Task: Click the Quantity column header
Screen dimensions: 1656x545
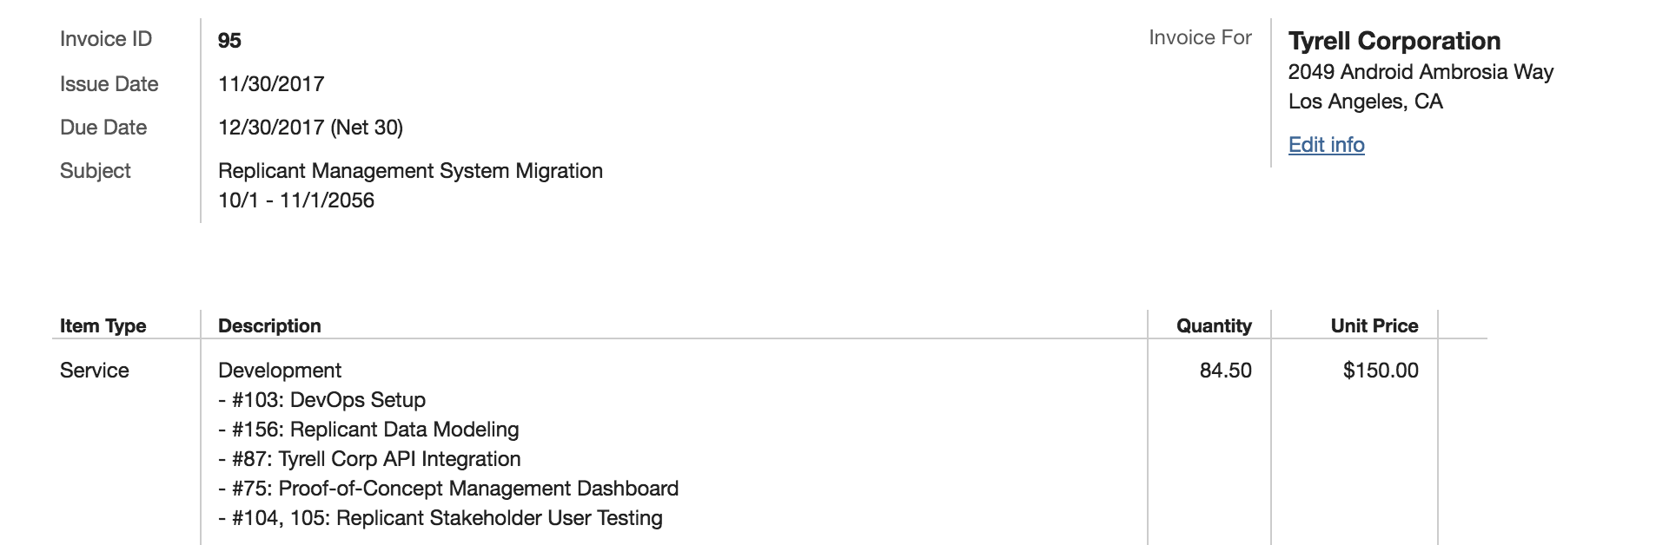Action: 1214,325
